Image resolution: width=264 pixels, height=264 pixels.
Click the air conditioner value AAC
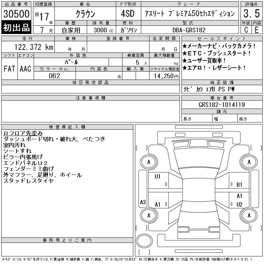tap(25, 69)
